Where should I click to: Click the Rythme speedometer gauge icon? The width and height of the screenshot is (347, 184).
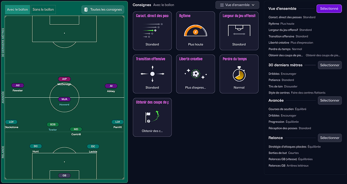click(195, 31)
